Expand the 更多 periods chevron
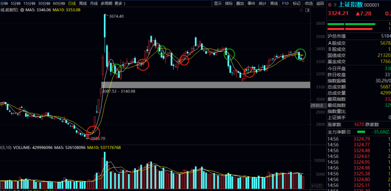This screenshot has height=191, width=391. [x=124, y=4]
